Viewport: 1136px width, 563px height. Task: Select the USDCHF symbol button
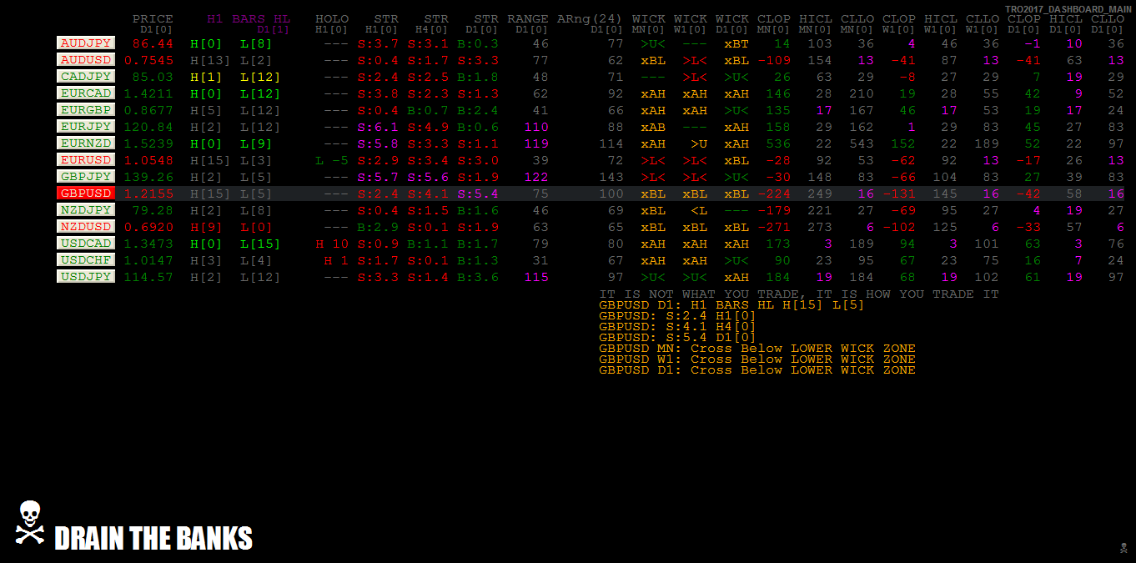86,259
